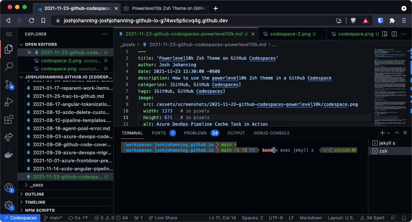
Task: Open the new terminal launch profile dropdown
Action: pyautogui.click(x=389, y=133)
